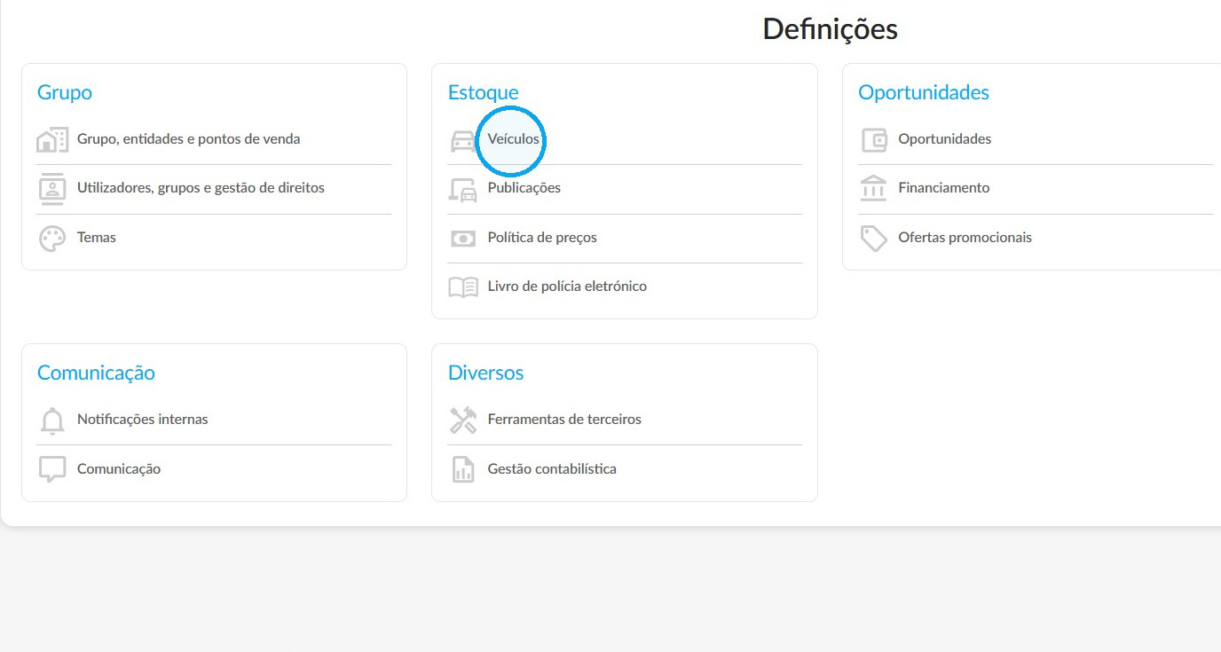This screenshot has height=652, width=1221.
Task: Click the Comunicação section heading
Action: pyautogui.click(x=96, y=373)
